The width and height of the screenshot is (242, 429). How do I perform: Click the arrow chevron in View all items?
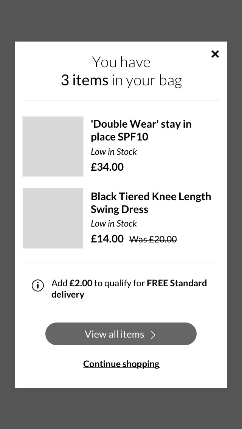click(153, 335)
